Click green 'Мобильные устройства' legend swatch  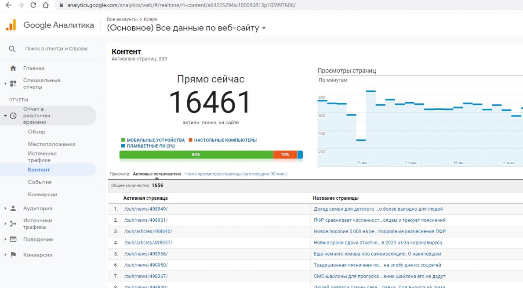click(x=123, y=140)
